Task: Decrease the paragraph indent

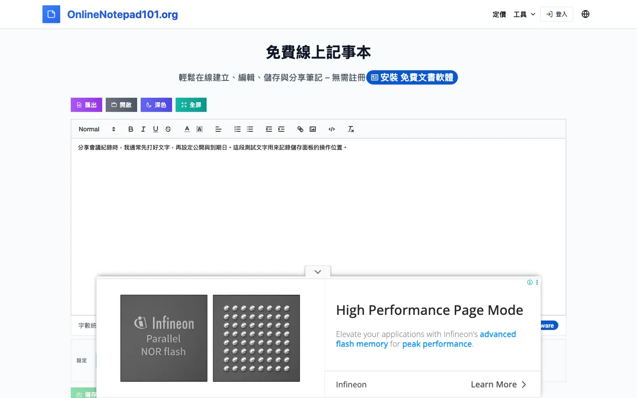Action: coord(269,129)
